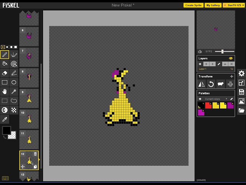Viewport: 246px width, 185px height.
Task: Set pen size to second option
Action: pyautogui.click(x=7, y=47)
